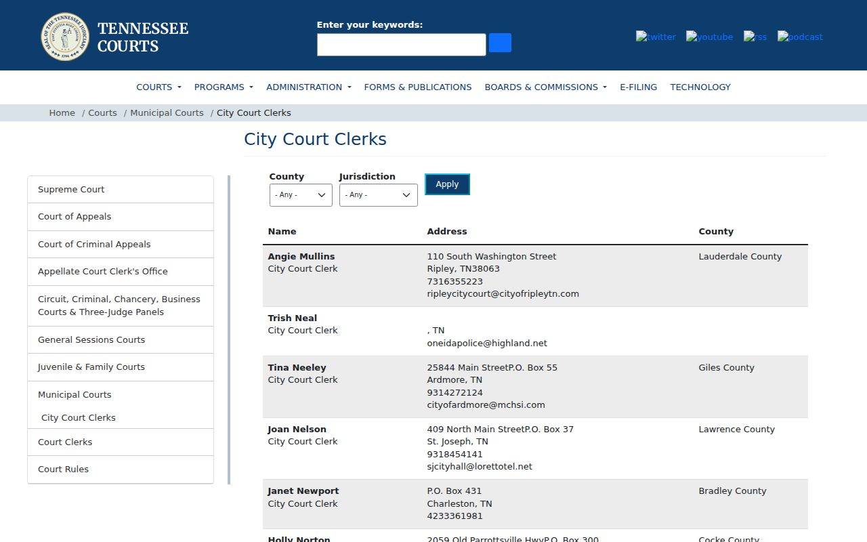Select Supreme Court in sidebar
This screenshot has width=867, height=542.
[121, 190]
